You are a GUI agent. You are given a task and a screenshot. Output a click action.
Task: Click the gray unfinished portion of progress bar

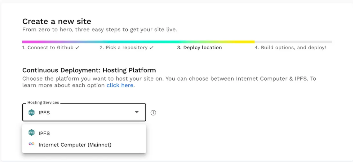(x=293, y=42)
